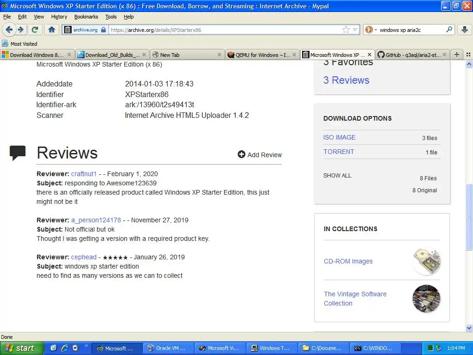Click the CD-ROM Images collection thumbnail
The width and height of the screenshot is (473, 355).
426,261
